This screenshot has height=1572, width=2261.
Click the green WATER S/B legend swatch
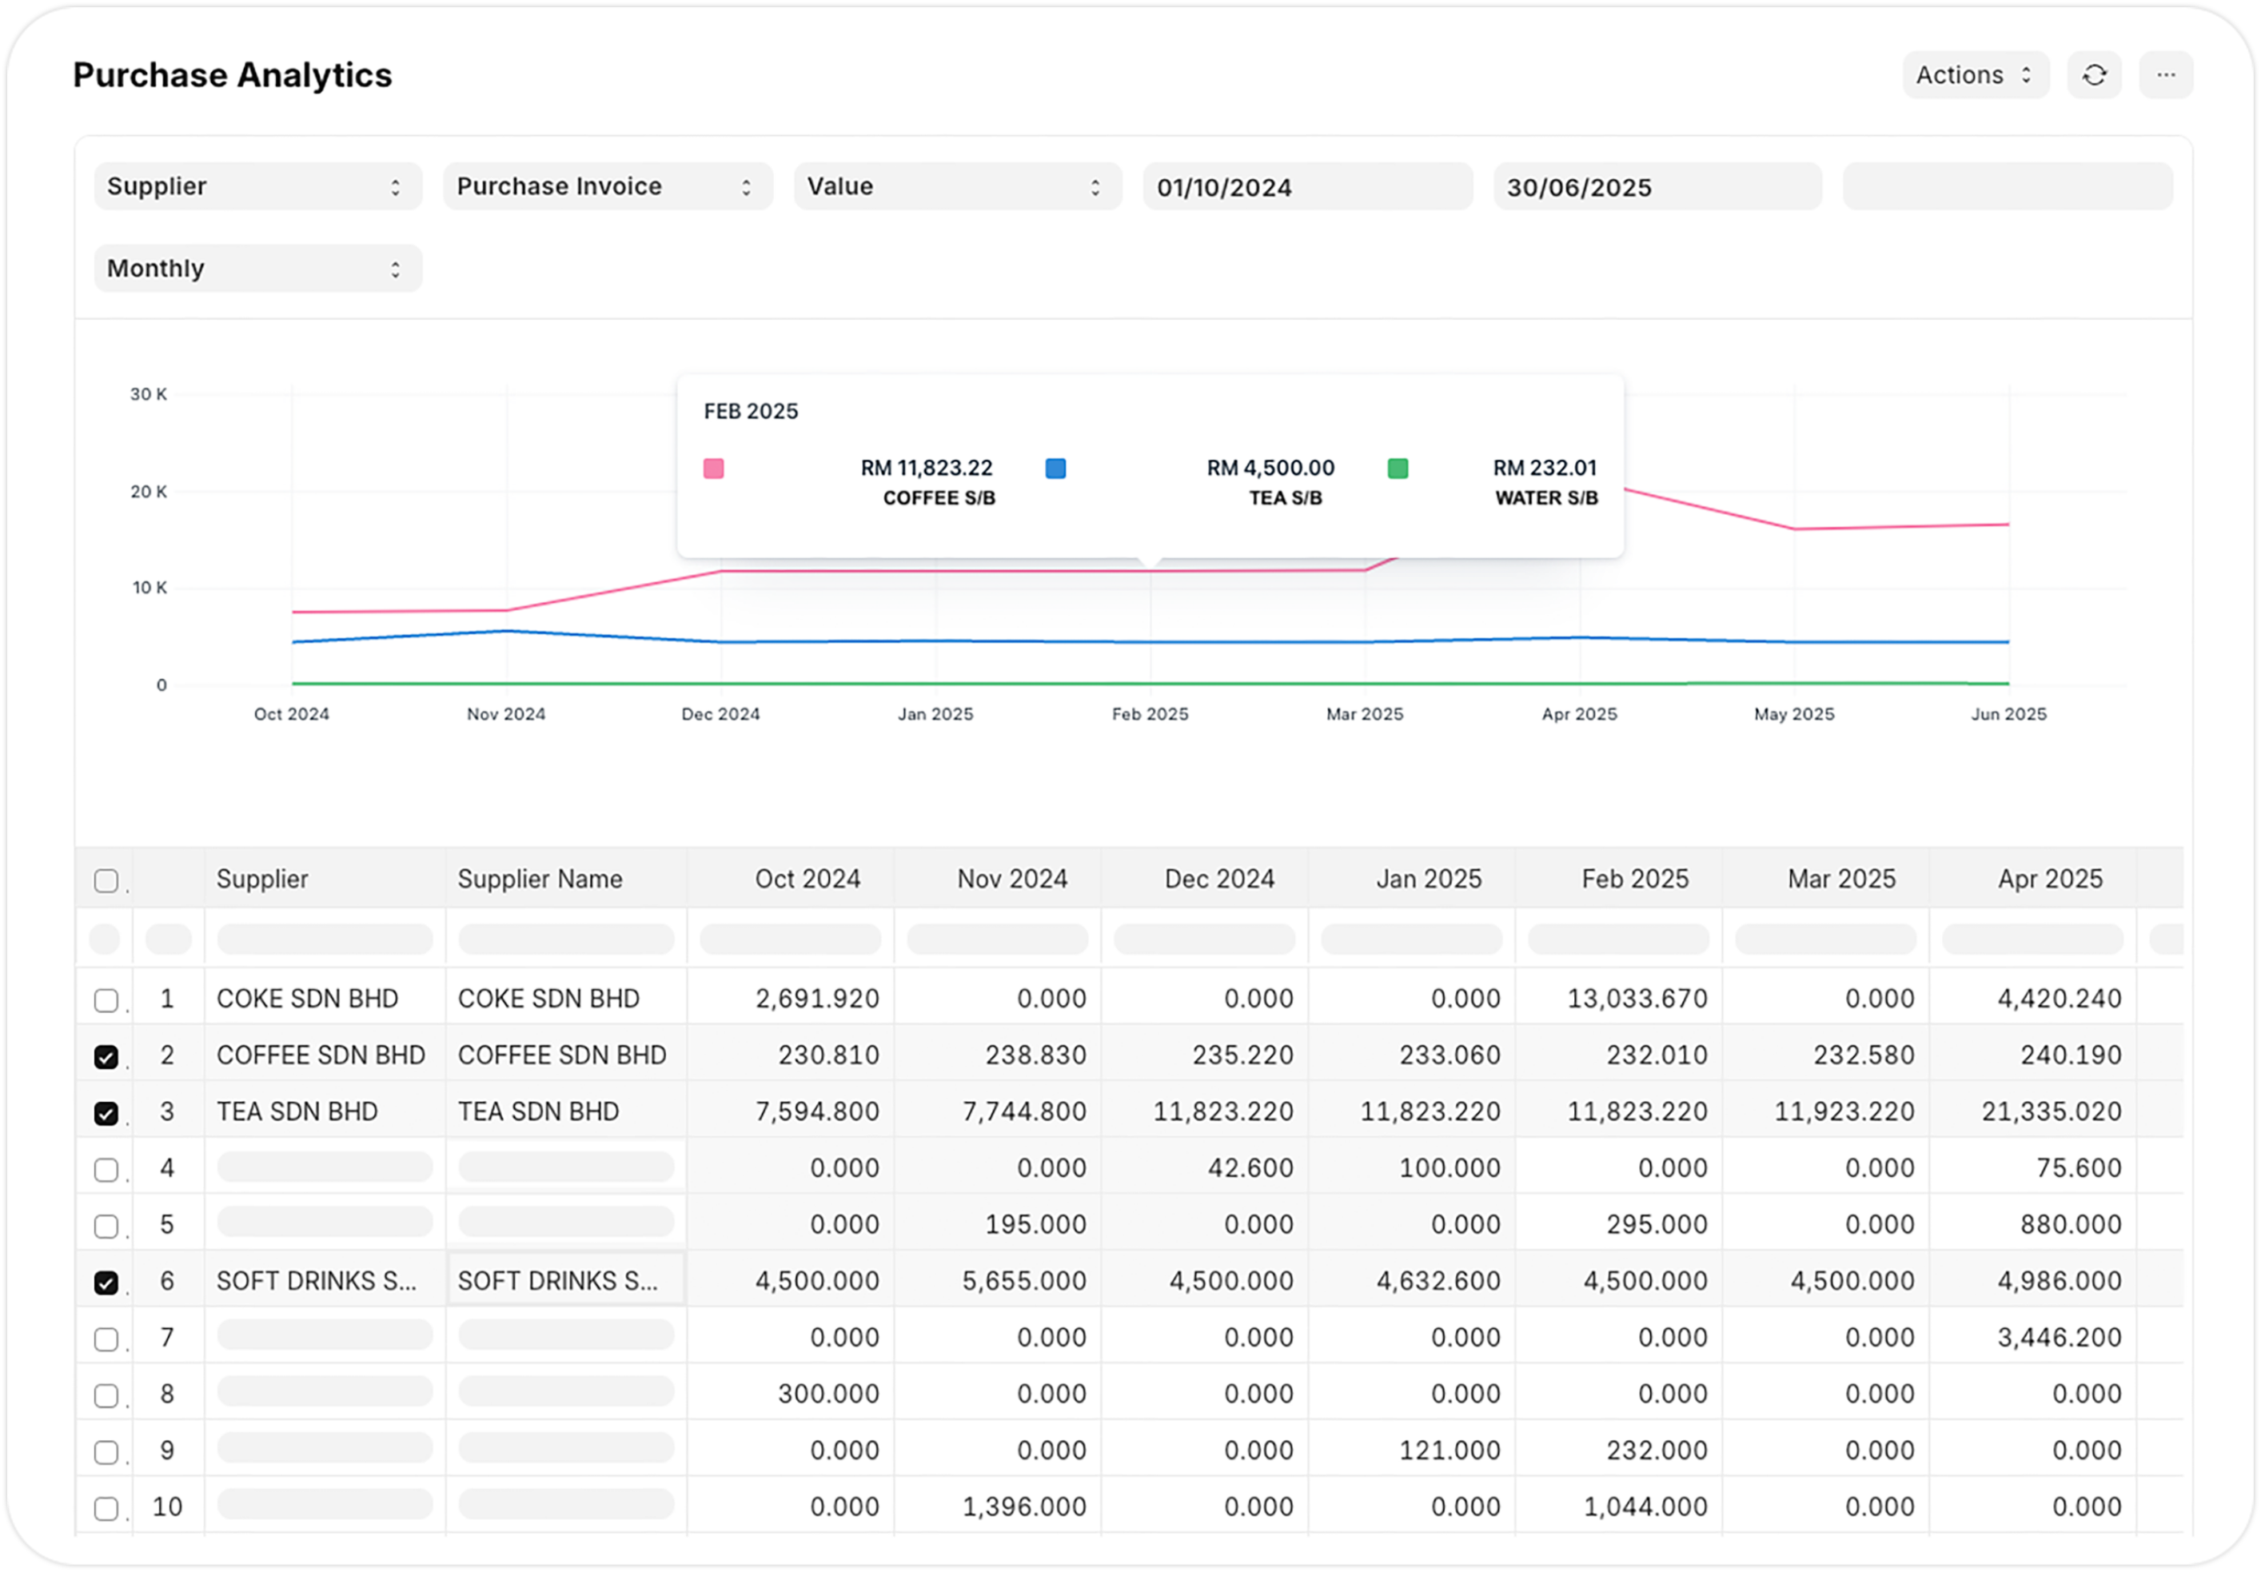[1397, 468]
